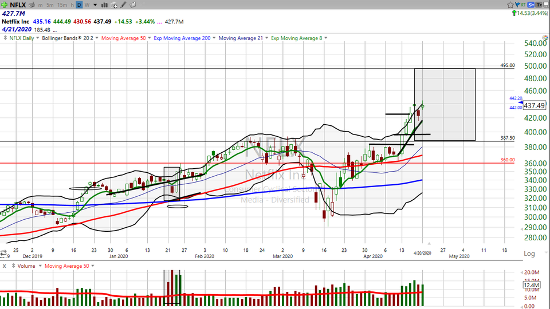
Task: Click the 540.00 price scale value
Action: point(535,43)
